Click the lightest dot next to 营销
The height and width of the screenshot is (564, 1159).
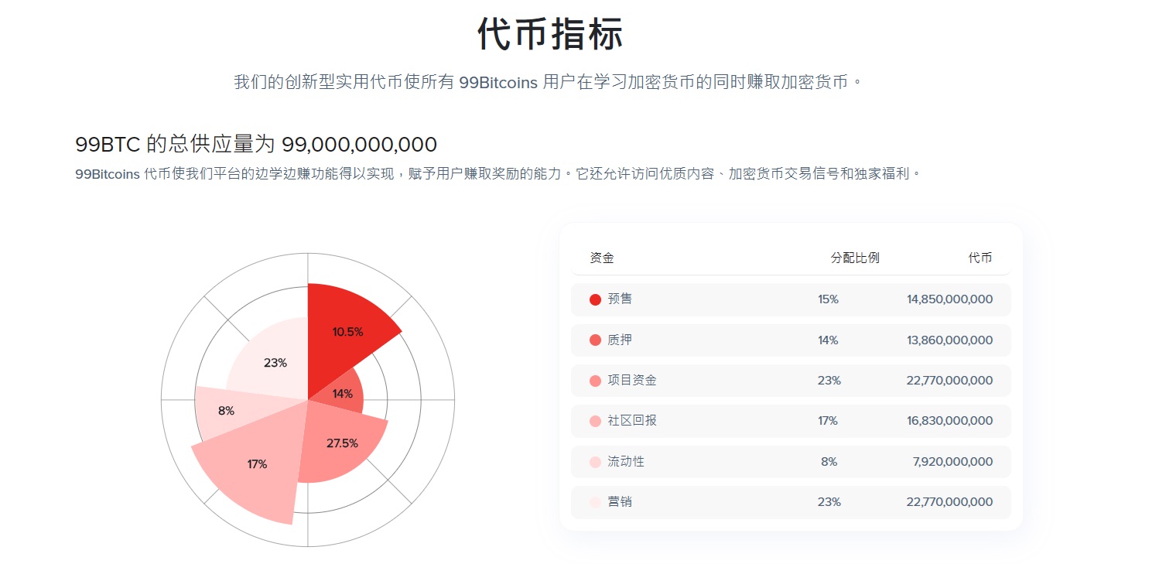pyautogui.click(x=595, y=502)
